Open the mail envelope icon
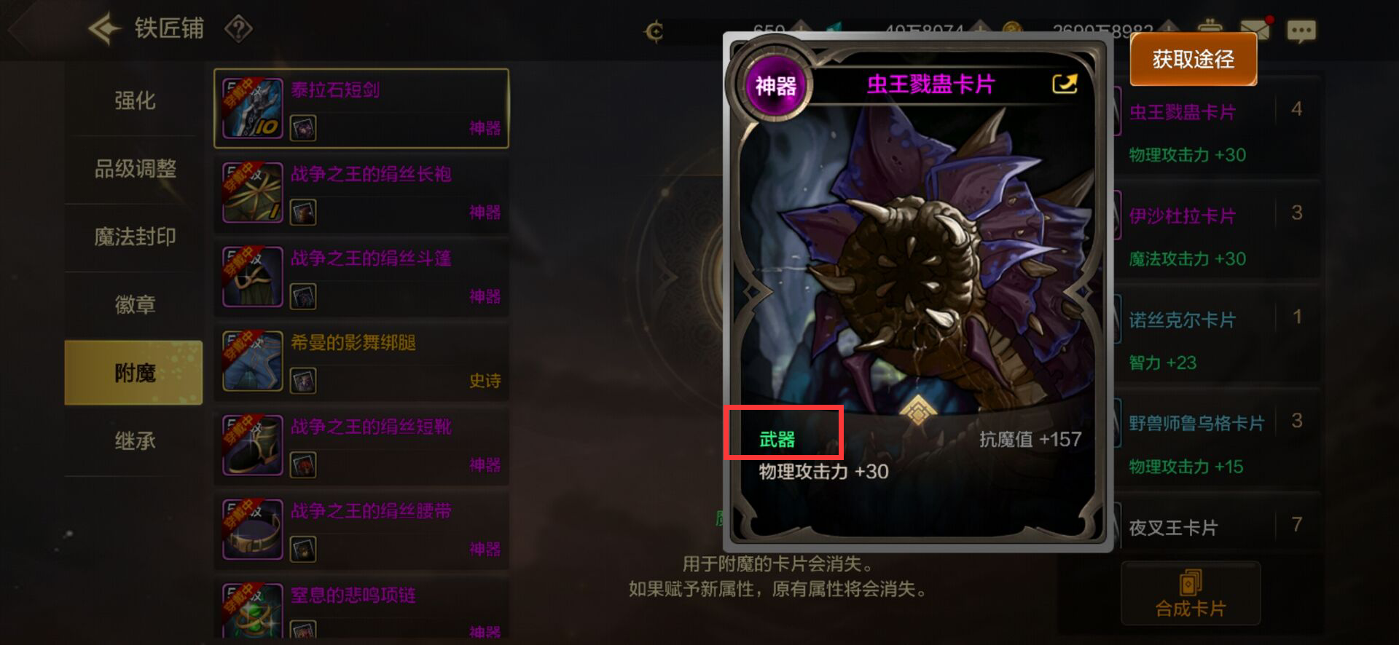The image size is (1399, 645). (x=1255, y=31)
